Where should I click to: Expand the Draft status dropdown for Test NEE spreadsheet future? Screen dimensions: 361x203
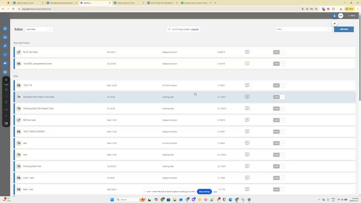click(x=283, y=64)
